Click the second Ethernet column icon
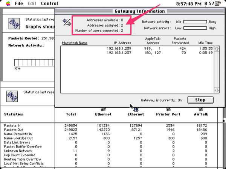Screen dimensions: 226x169 (x=136, y=110)
